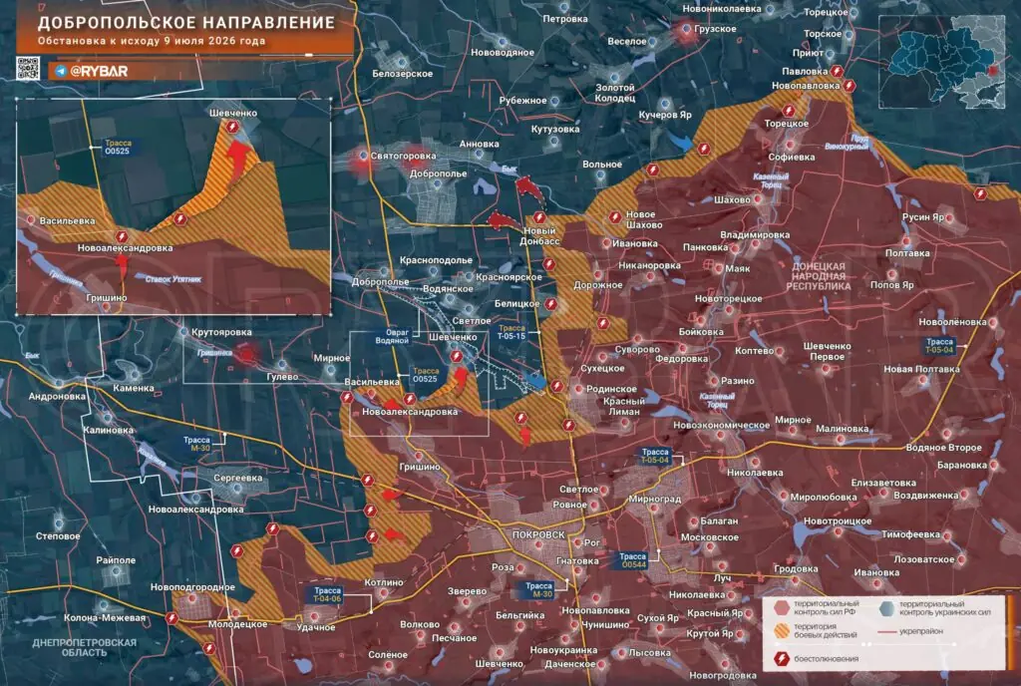Click the glowing red dot near Крутояровка
Image resolution: width=1021 pixels, height=686 pixels.
click(x=246, y=355)
